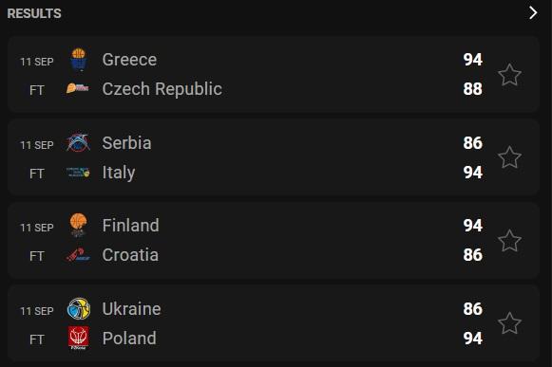The height and width of the screenshot is (367, 552).
Task: Click the Czech Republic team logo
Action: tap(78, 88)
